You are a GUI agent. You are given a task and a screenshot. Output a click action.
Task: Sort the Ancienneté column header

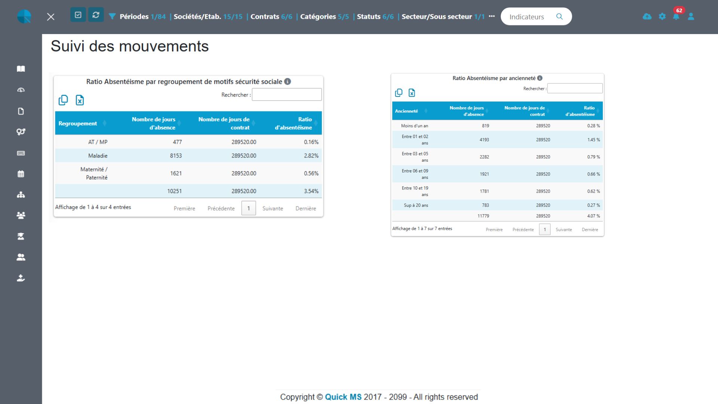tap(406, 111)
